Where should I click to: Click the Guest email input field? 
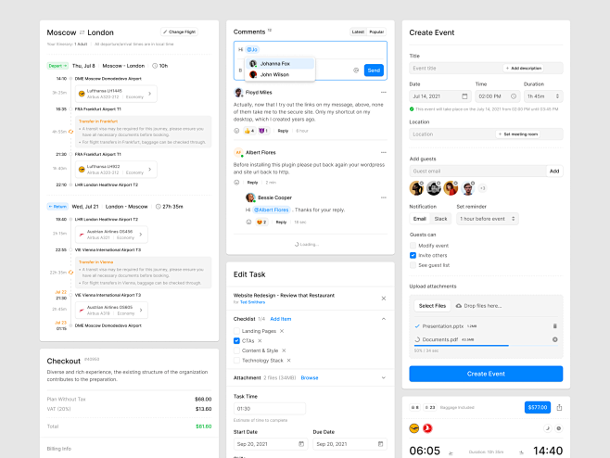tap(477, 172)
